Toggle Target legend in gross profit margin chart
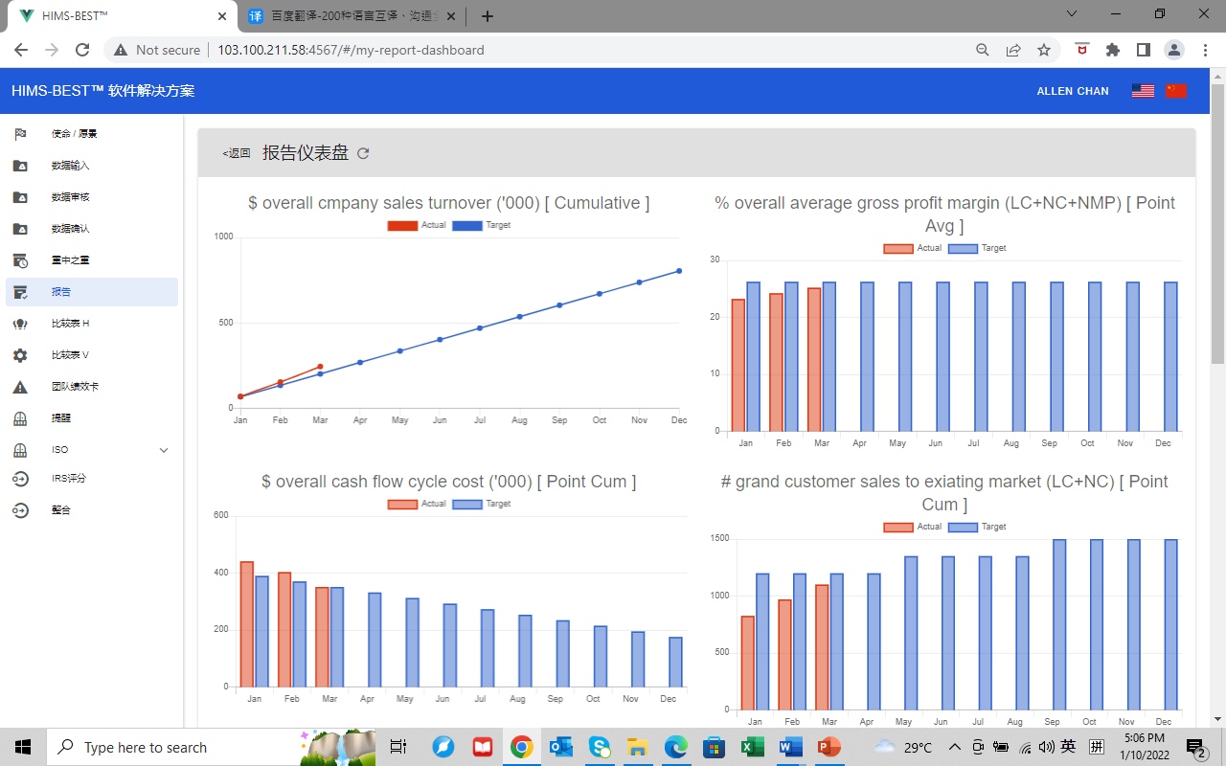Screen dimensions: 1226x766 [977, 249]
